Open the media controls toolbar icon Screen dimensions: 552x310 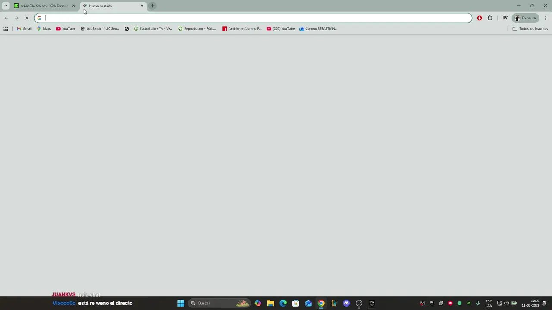(505, 18)
